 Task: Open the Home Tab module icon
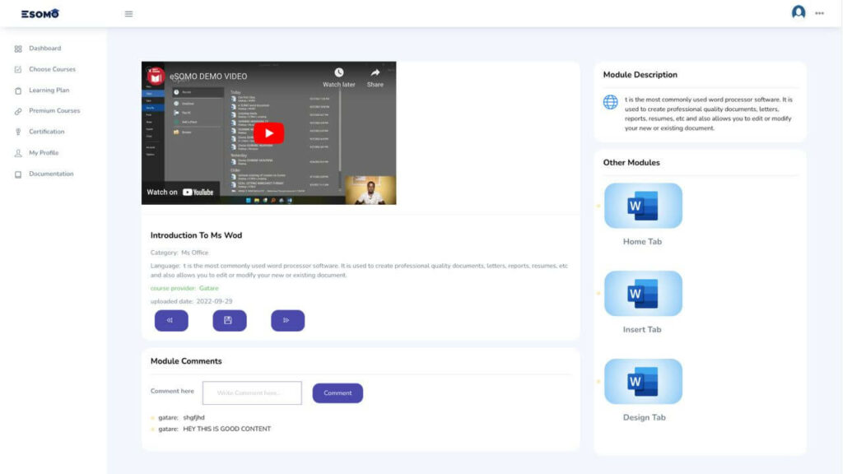(x=643, y=206)
